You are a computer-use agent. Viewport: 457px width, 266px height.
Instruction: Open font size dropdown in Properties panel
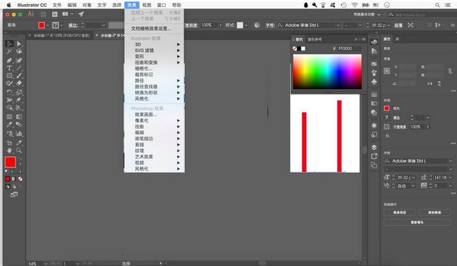pos(413,178)
